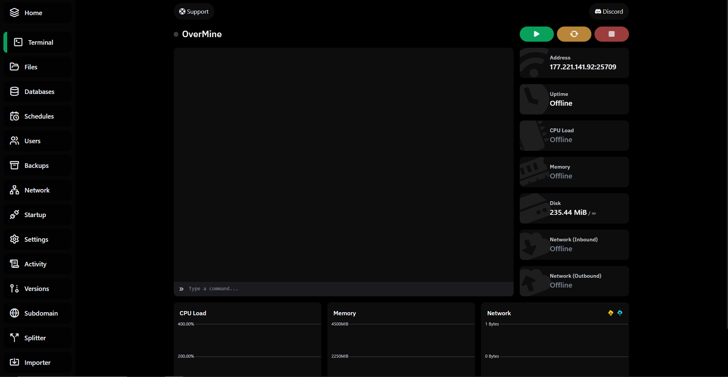The height and width of the screenshot is (377, 728).
Task: Click the Terminal console icon
Action: coord(18,42)
